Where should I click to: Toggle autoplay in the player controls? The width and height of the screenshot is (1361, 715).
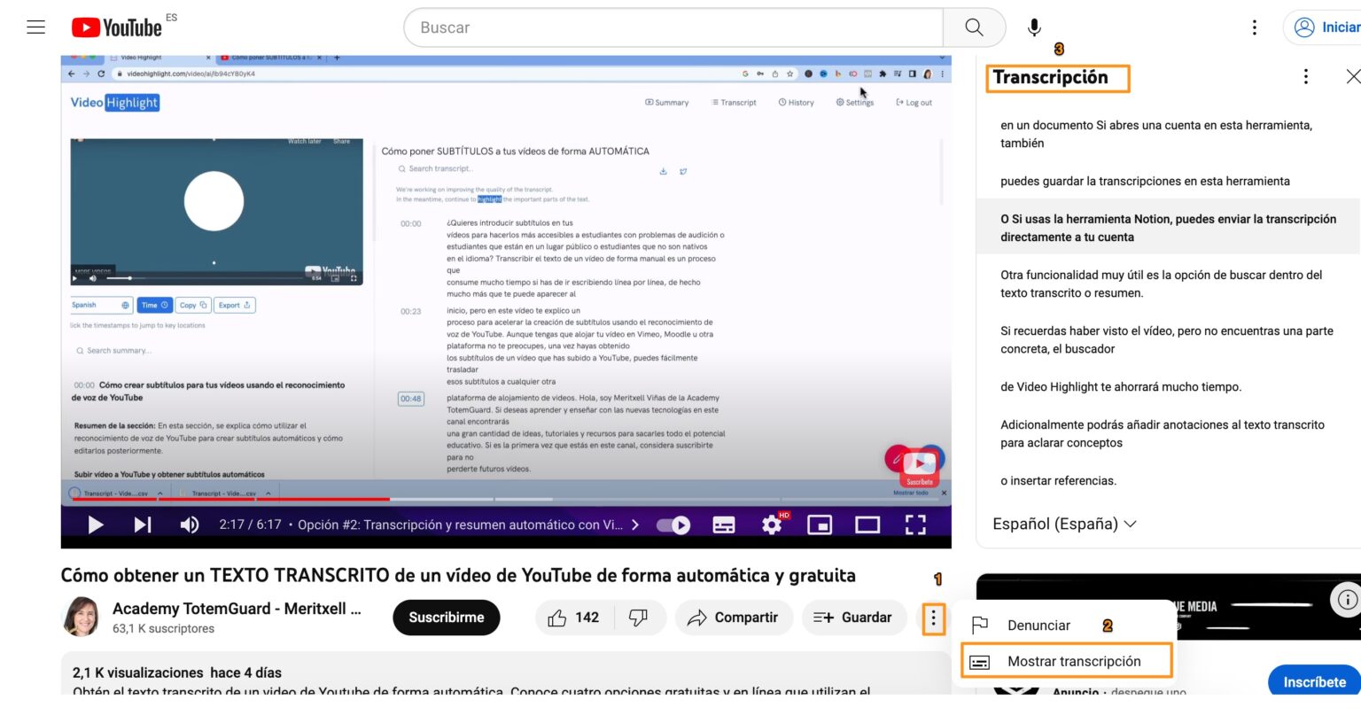click(674, 525)
